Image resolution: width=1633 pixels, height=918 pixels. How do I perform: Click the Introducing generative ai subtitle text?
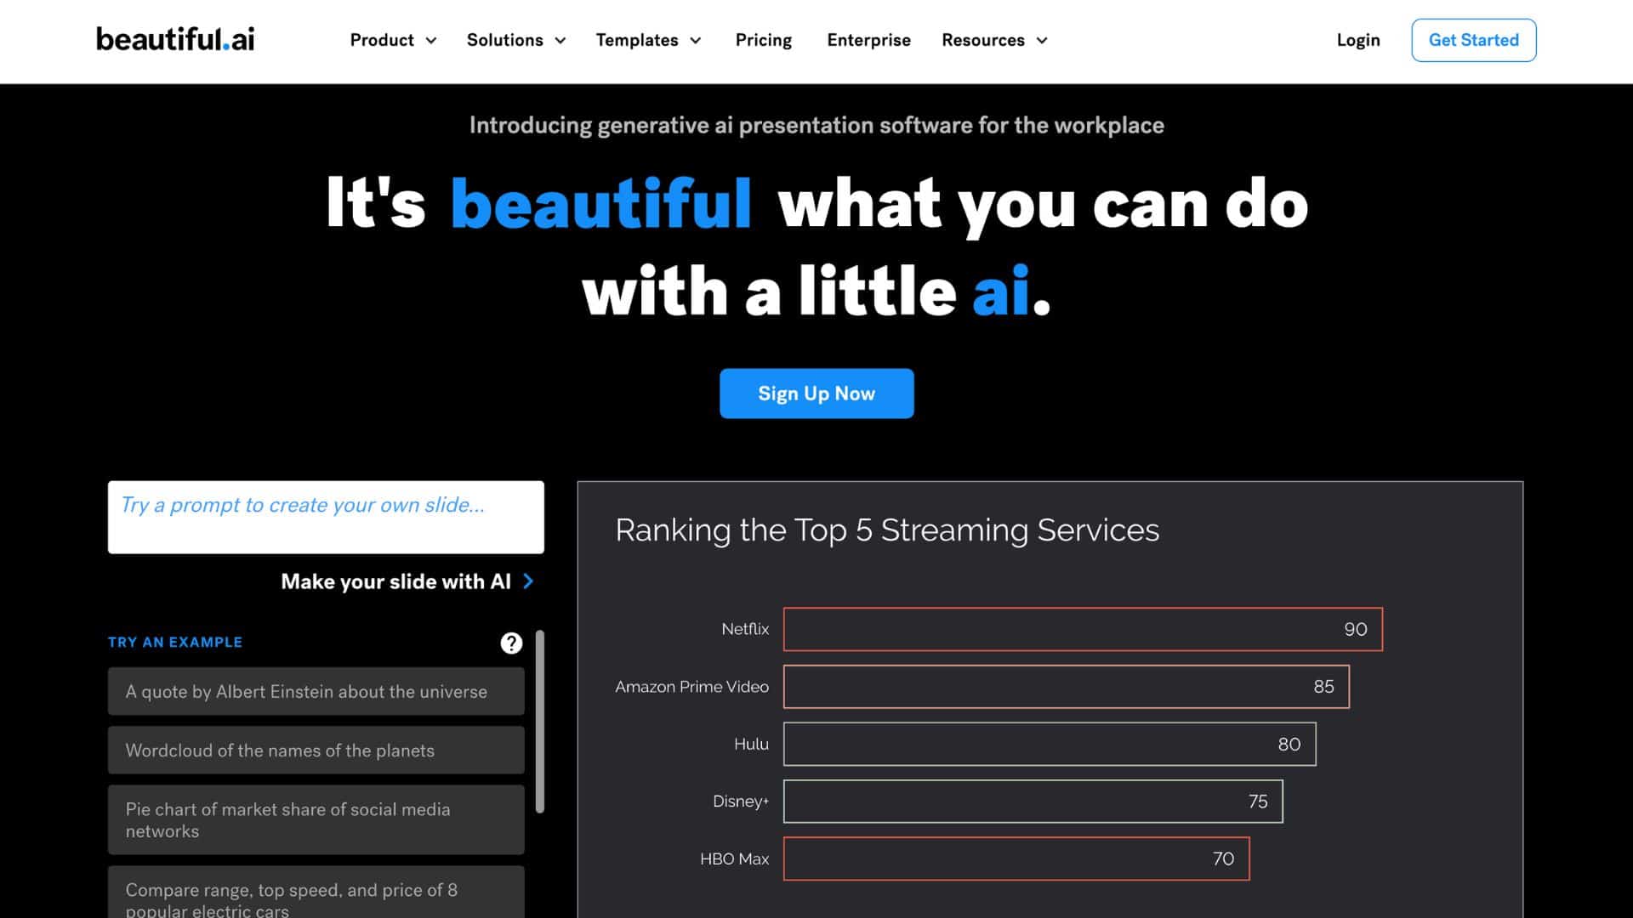coord(816,126)
